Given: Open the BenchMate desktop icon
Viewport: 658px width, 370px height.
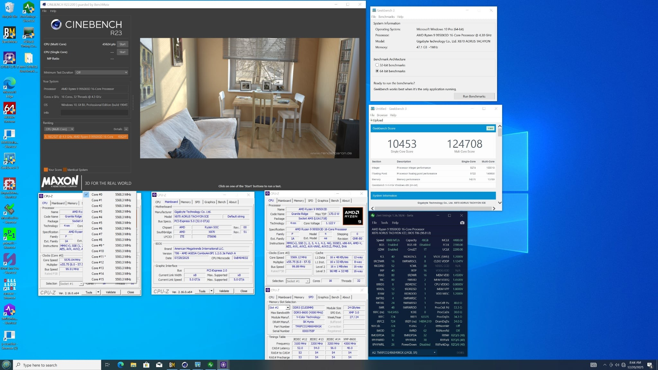Looking at the screenshot, I should (9, 35).
